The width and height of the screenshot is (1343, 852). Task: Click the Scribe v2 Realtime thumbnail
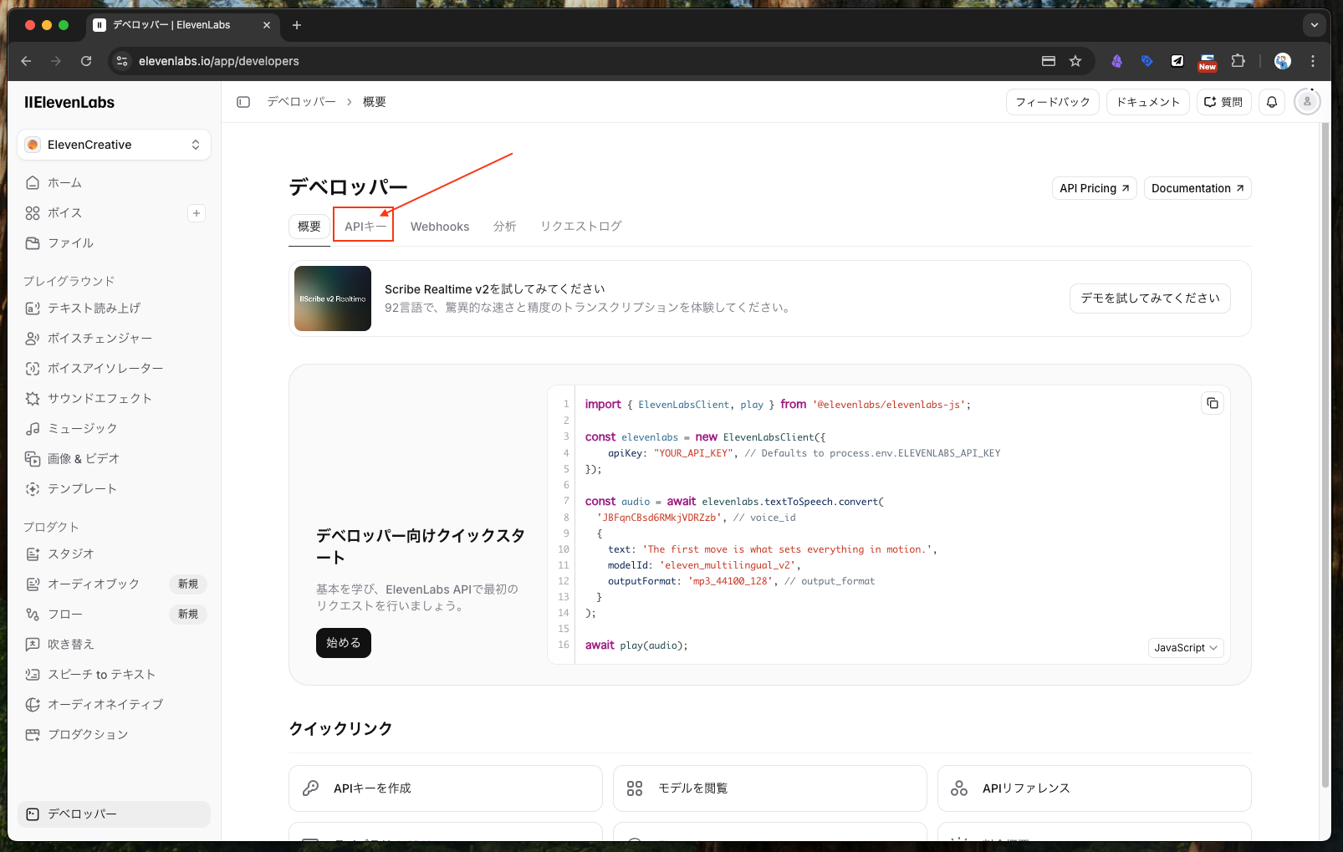coord(333,298)
